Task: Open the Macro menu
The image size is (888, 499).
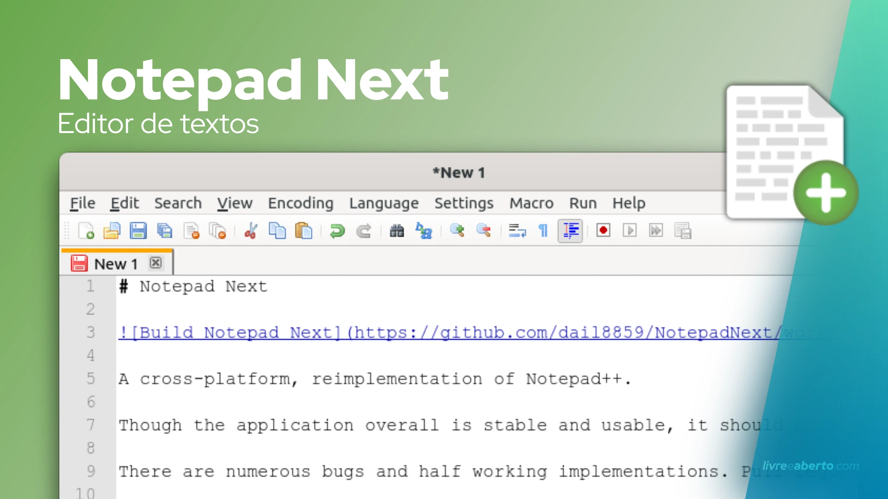Action: click(x=531, y=203)
